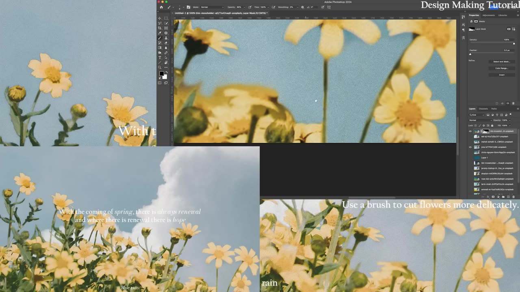The height and width of the screenshot is (292, 520).
Task: Select the Crop tool
Action: (x=160, y=28)
